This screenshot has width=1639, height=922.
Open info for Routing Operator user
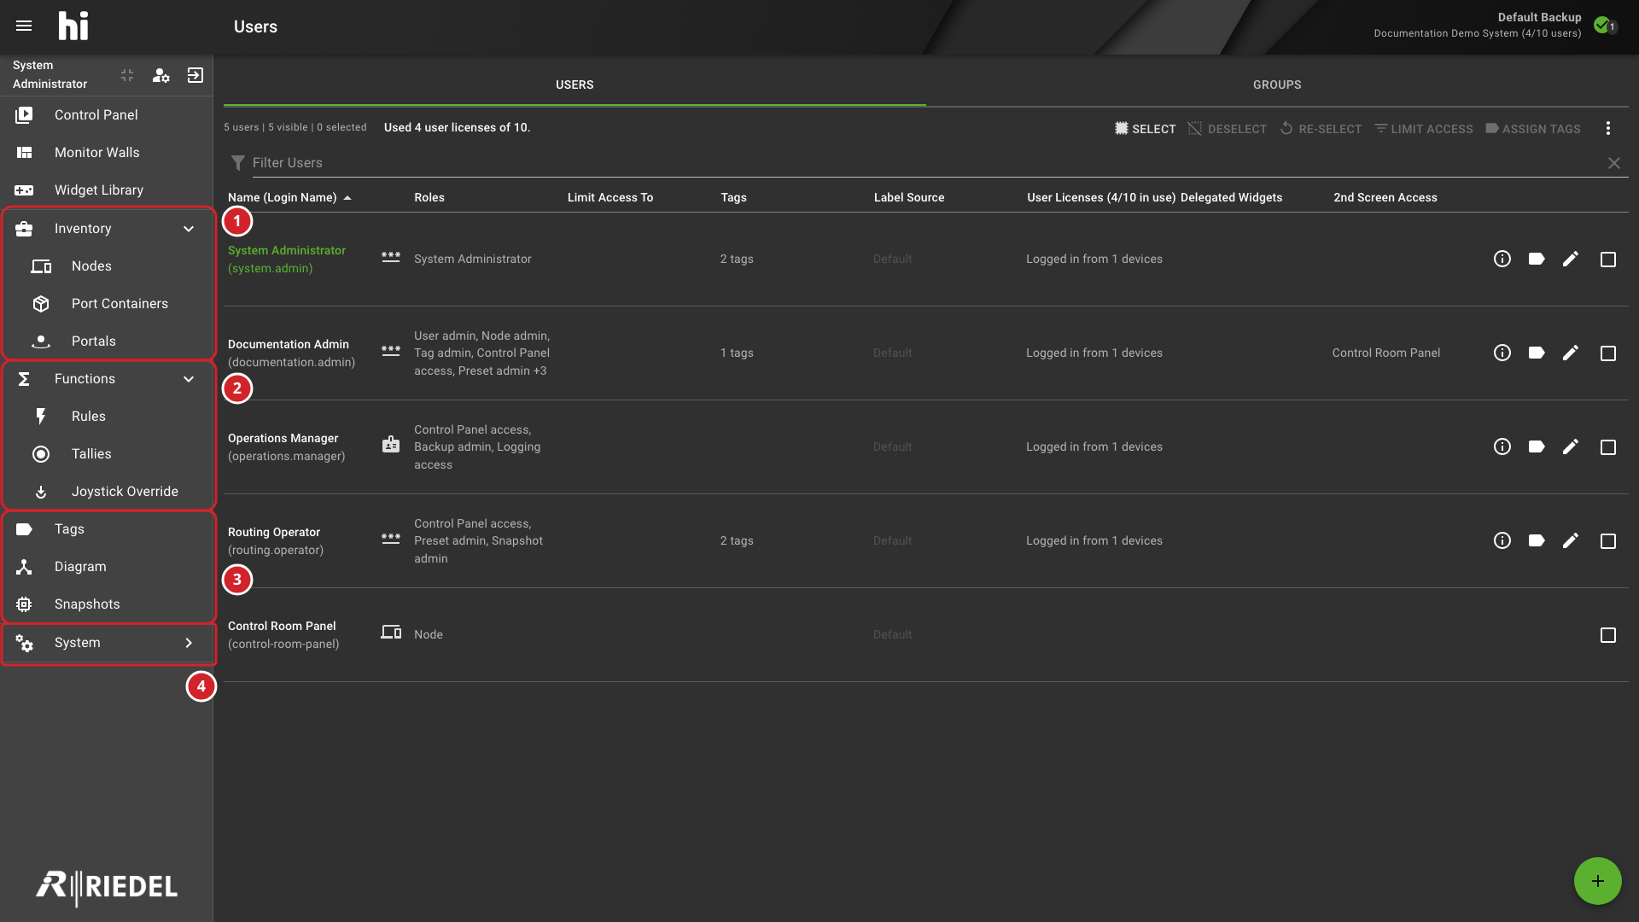point(1502,540)
